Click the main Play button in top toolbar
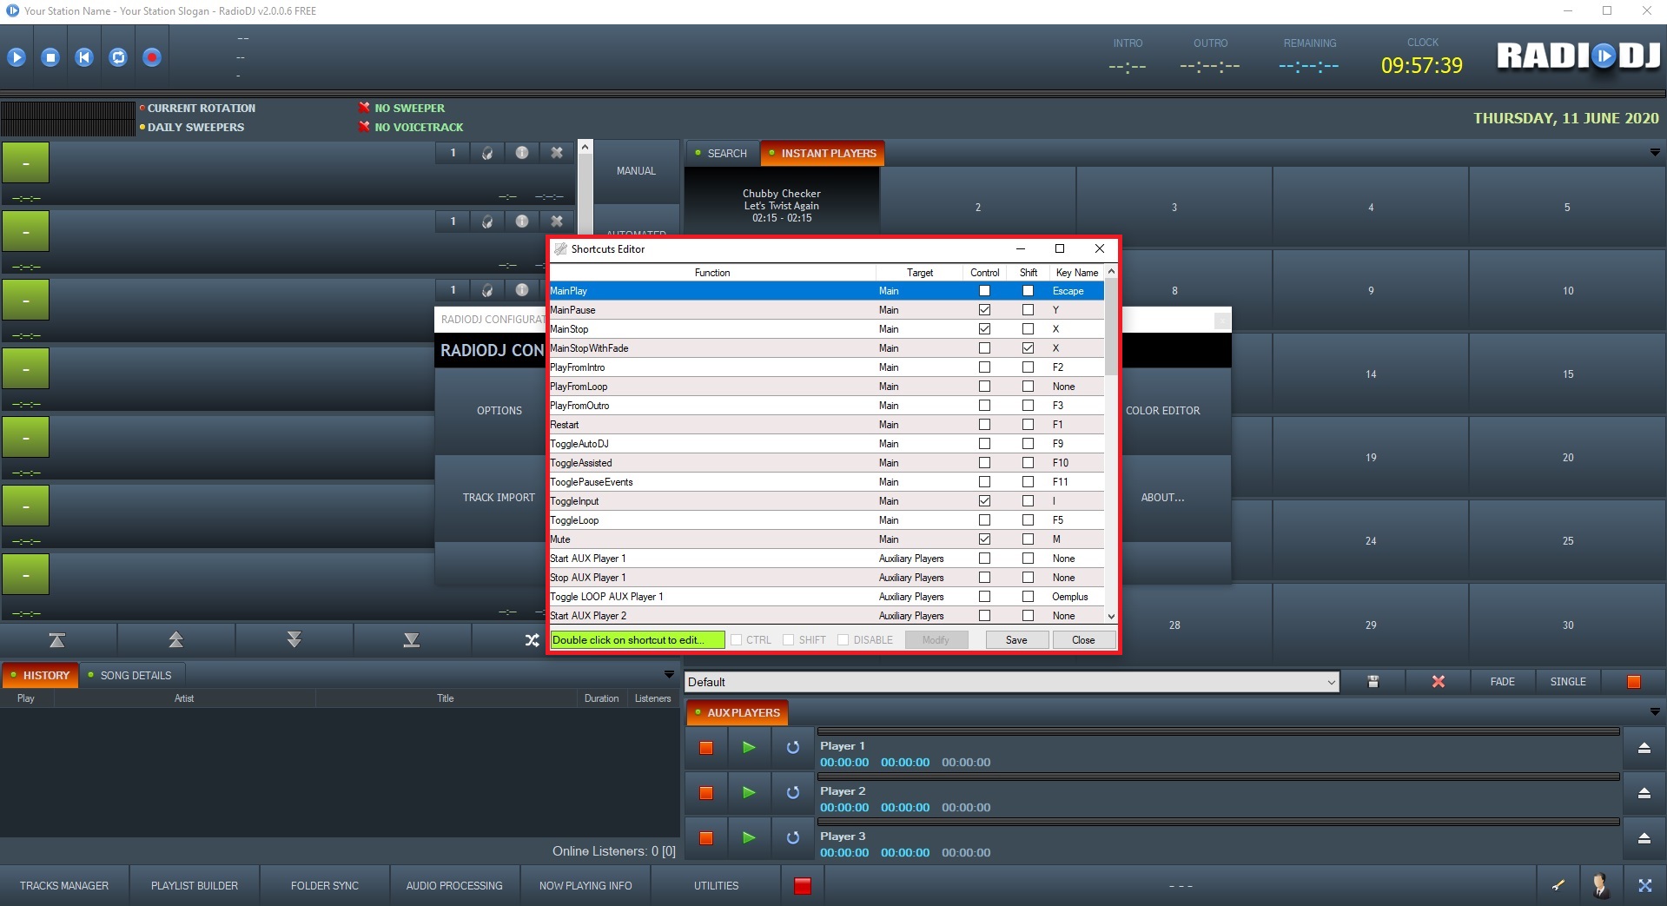 (17, 57)
